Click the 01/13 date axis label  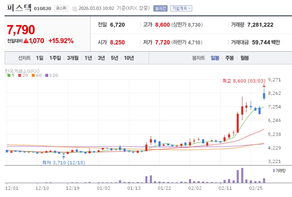[x=134, y=188]
